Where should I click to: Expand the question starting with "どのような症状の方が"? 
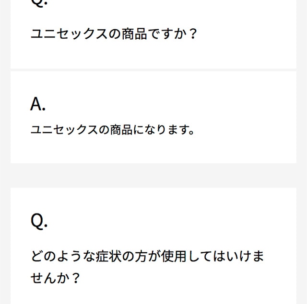click(x=147, y=256)
